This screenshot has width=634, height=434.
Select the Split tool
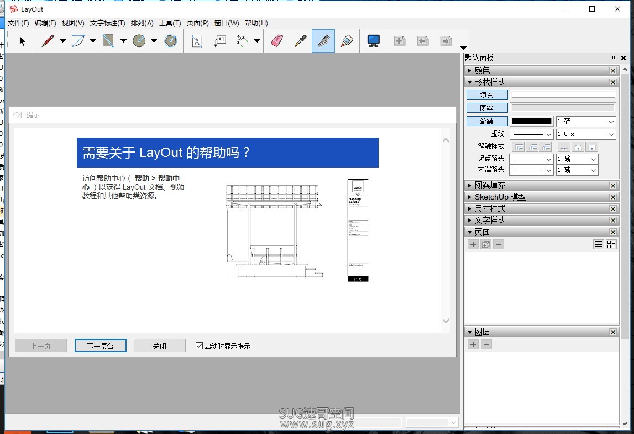pyautogui.click(x=323, y=41)
